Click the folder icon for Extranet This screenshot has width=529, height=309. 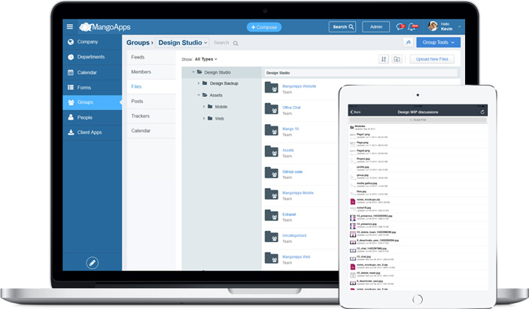[x=272, y=216]
